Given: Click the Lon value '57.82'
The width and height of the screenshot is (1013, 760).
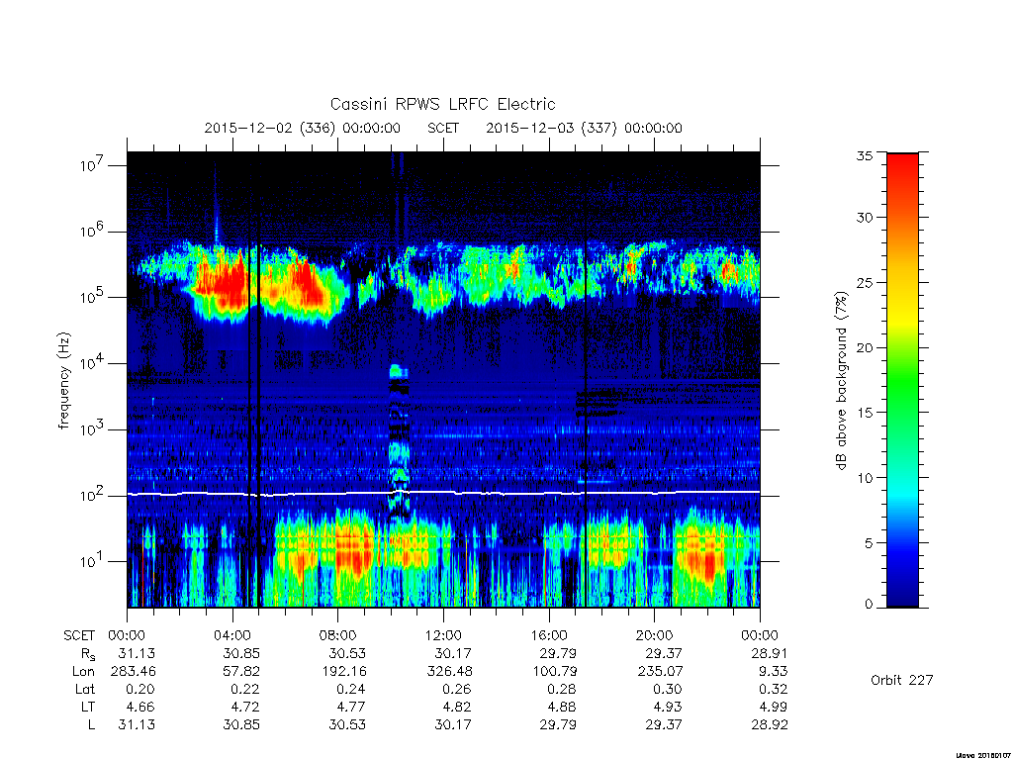Looking at the screenshot, I should tap(241, 672).
